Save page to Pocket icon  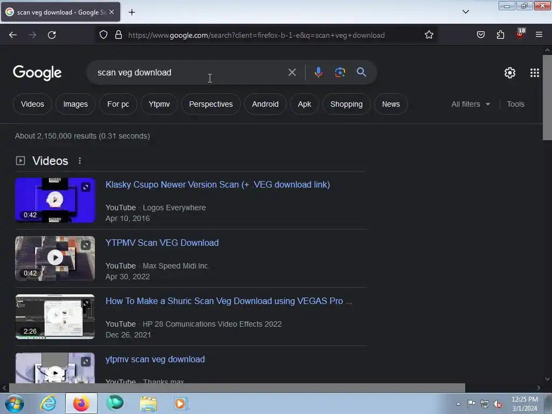tap(480, 35)
